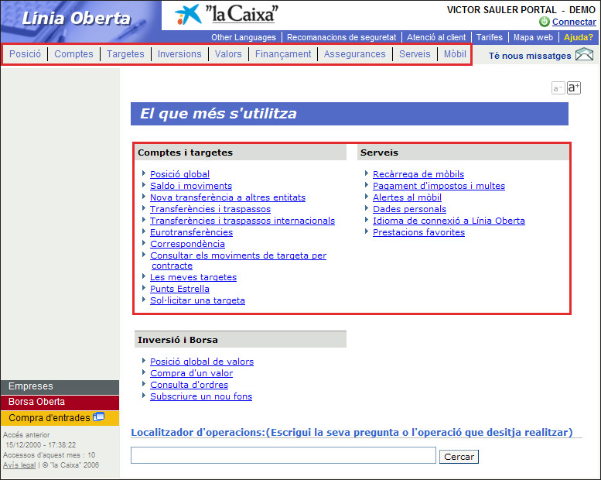Image resolution: width=601 pixels, height=480 pixels.
Task: Open the Mapa web link
Action: tap(533, 37)
